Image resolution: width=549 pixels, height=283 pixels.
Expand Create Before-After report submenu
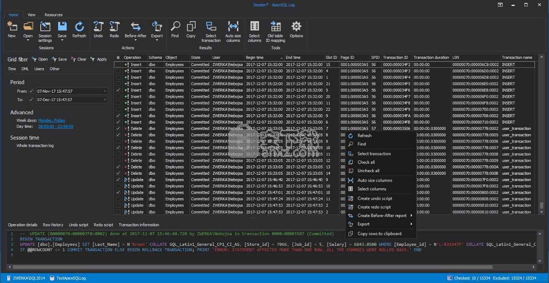pos(411,216)
